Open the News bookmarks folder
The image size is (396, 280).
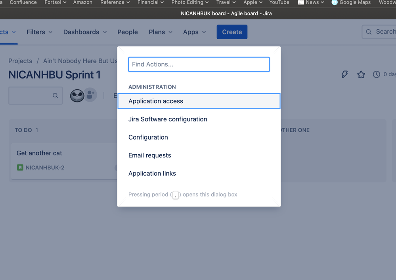pyautogui.click(x=311, y=2)
